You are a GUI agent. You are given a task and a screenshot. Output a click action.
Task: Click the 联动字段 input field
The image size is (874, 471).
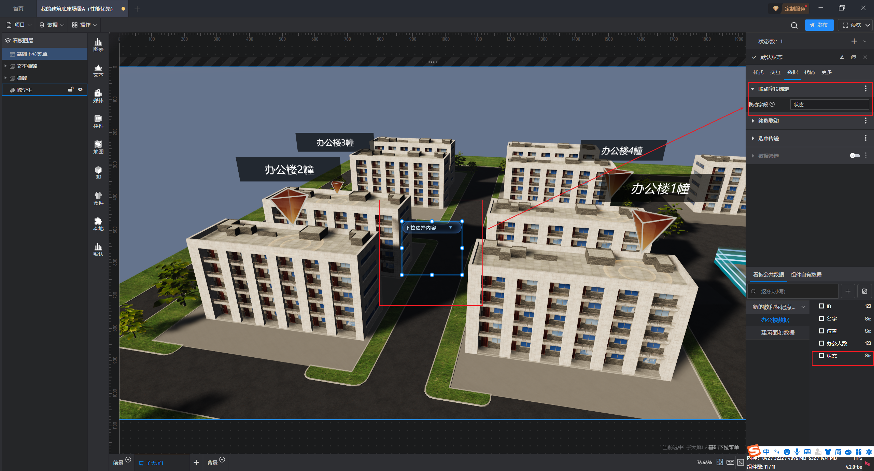(x=829, y=105)
